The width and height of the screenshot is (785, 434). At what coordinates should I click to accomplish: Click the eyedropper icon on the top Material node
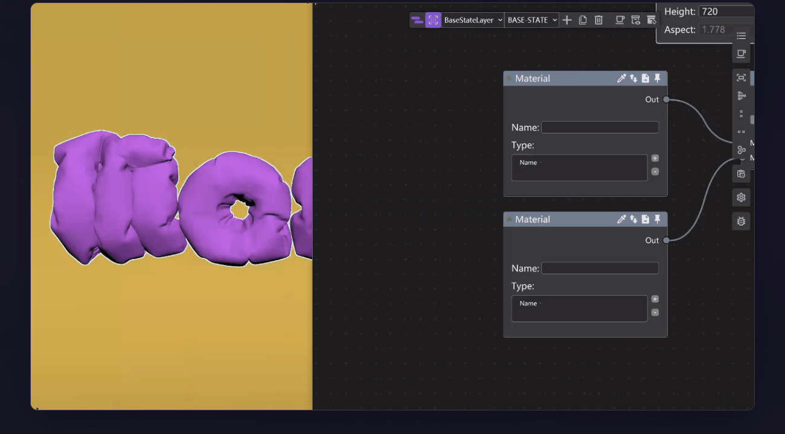(621, 78)
